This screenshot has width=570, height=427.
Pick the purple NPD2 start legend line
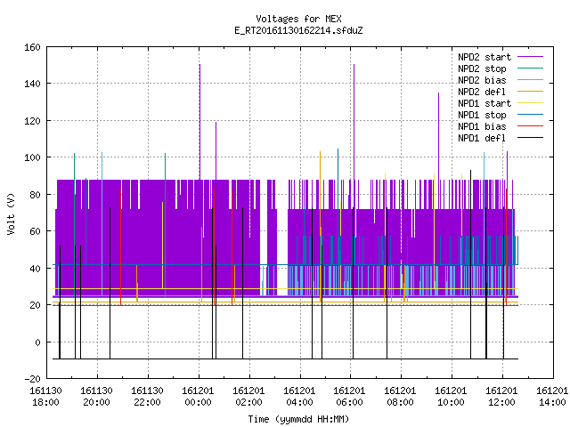pyautogui.click(x=531, y=57)
